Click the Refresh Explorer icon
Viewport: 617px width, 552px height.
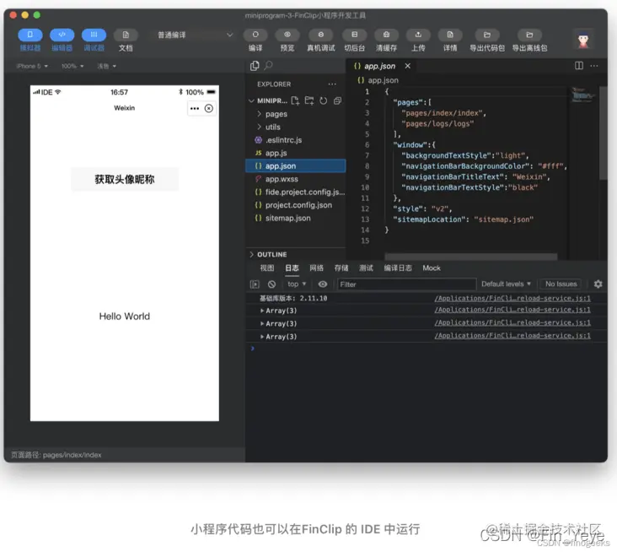[x=323, y=101]
